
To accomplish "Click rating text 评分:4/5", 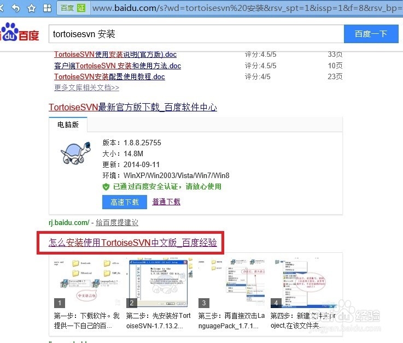I will point(258,77).
